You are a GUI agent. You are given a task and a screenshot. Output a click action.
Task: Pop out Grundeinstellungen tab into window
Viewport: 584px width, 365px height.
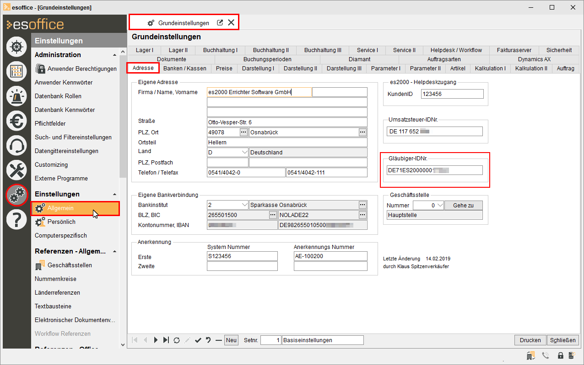pyautogui.click(x=220, y=22)
